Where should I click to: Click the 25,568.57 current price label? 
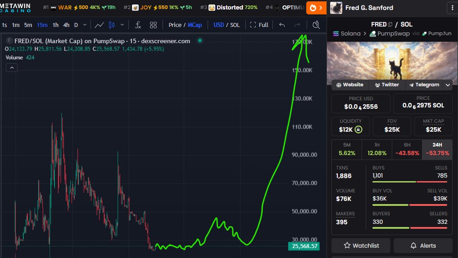[x=304, y=246]
